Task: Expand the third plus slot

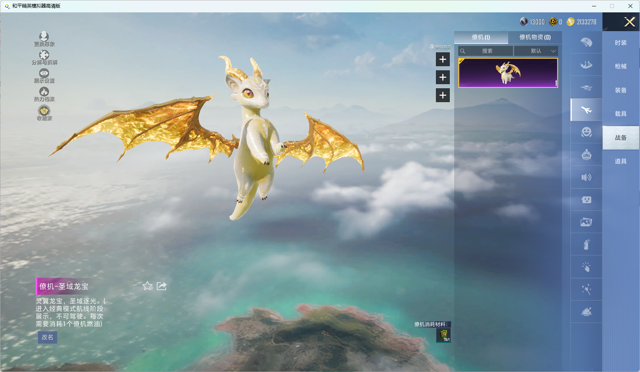Action: [443, 95]
